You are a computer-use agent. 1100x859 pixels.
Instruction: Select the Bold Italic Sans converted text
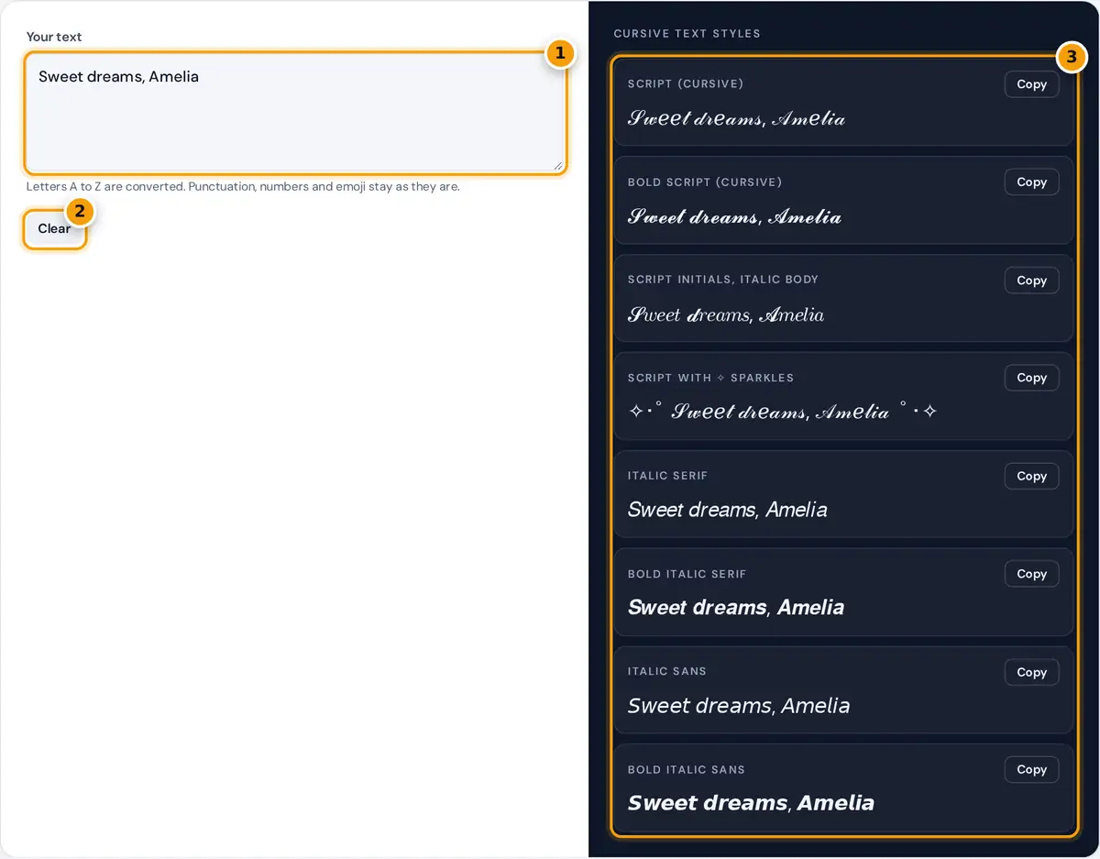pyautogui.click(x=752, y=803)
